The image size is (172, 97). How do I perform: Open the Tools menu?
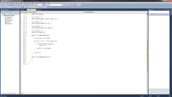[37, 3]
